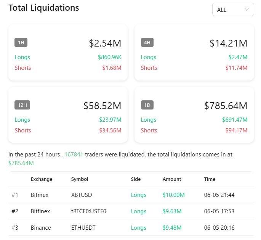This screenshot has height=240, width=261.
Task: Select the 12H timeframe badge
Action: click(22, 105)
